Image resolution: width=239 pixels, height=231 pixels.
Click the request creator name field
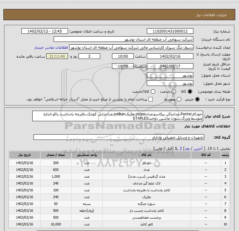click(x=131, y=47)
